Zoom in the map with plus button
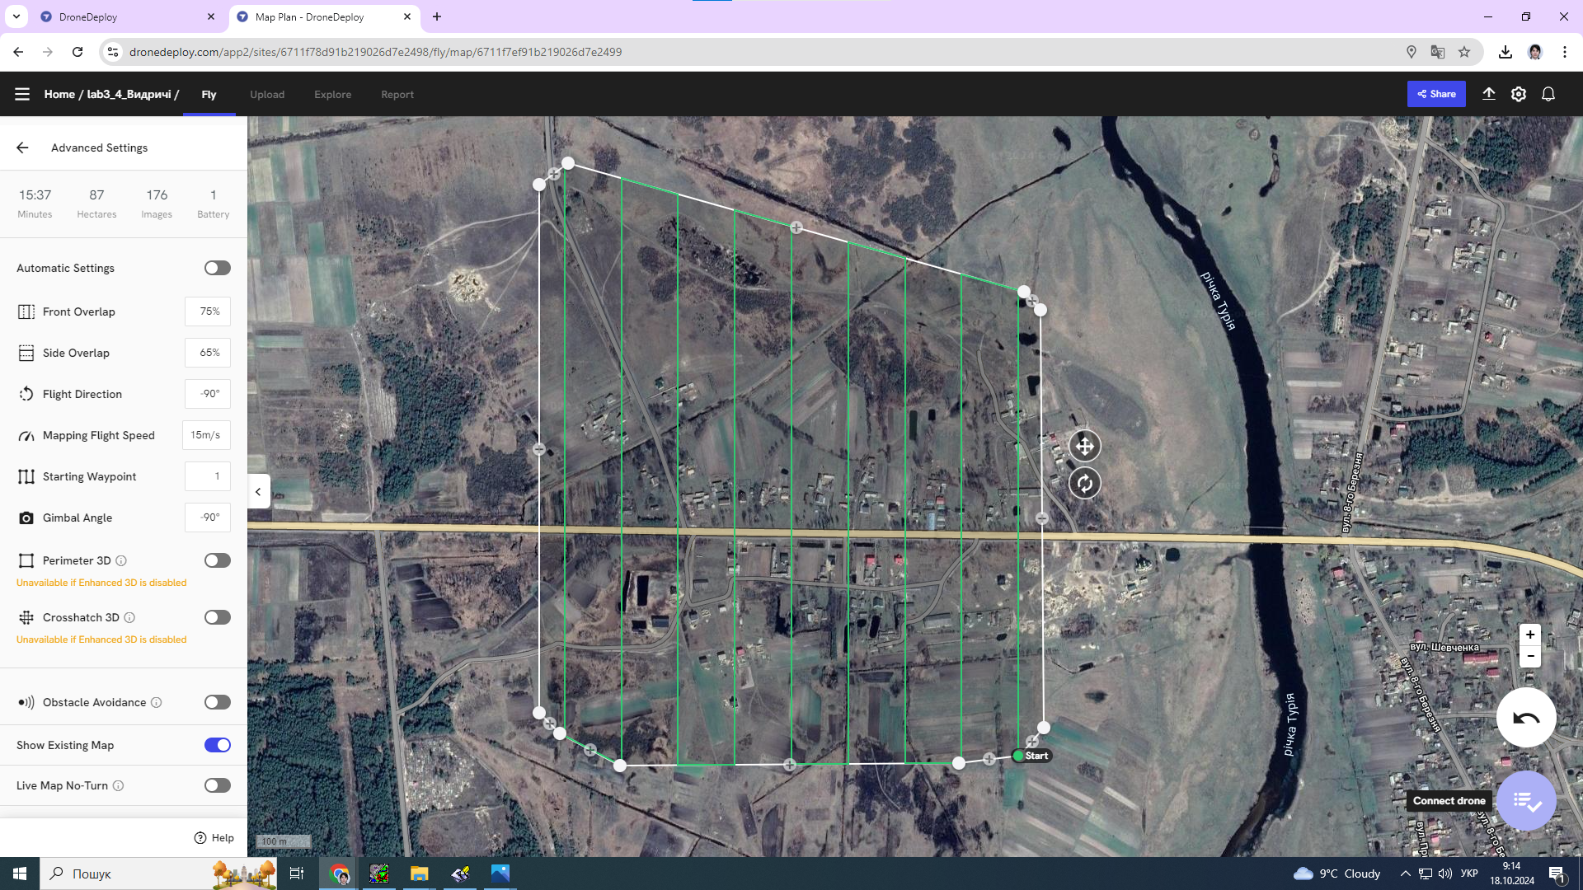This screenshot has width=1583, height=890. pyautogui.click(x=1530, y=635)
